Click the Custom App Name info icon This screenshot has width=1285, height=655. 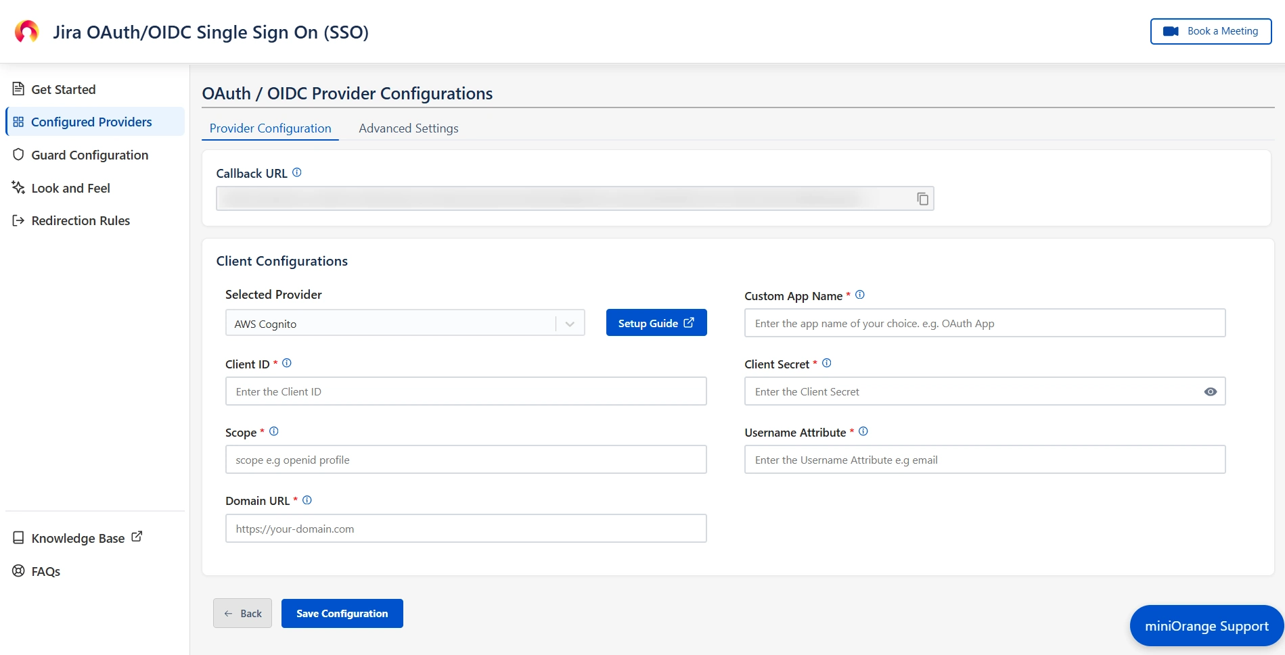(x=860, y=295)
